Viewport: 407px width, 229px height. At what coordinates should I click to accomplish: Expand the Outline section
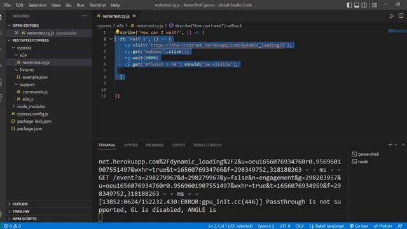point(20,204)
